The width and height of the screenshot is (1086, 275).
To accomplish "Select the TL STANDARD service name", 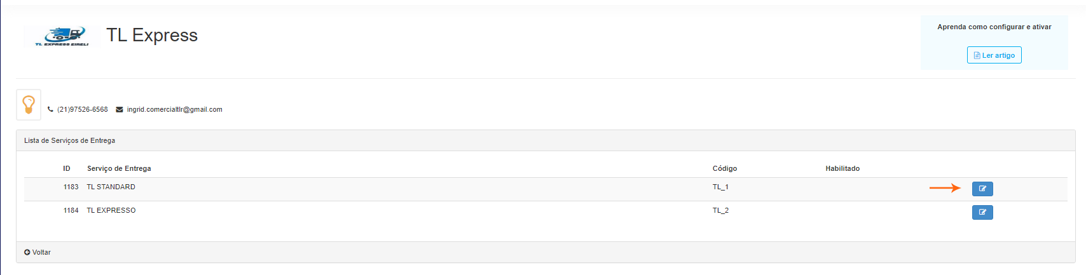I will click(x=111, y=187).
